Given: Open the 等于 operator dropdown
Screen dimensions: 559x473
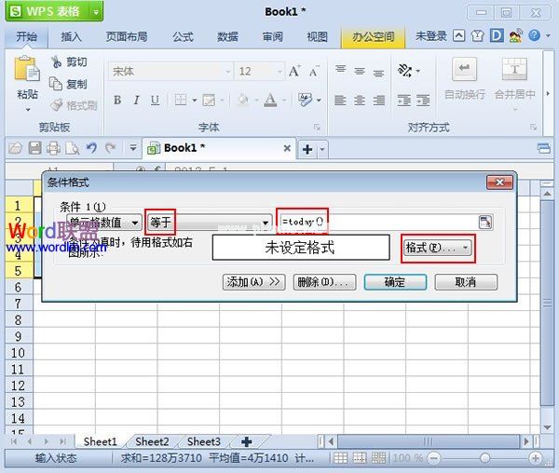Looking at the screenshot, I should 210,223.
